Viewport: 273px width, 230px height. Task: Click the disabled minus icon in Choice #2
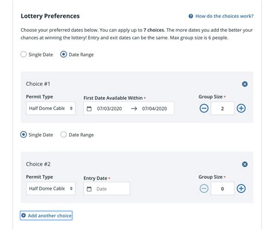point(204,188)
